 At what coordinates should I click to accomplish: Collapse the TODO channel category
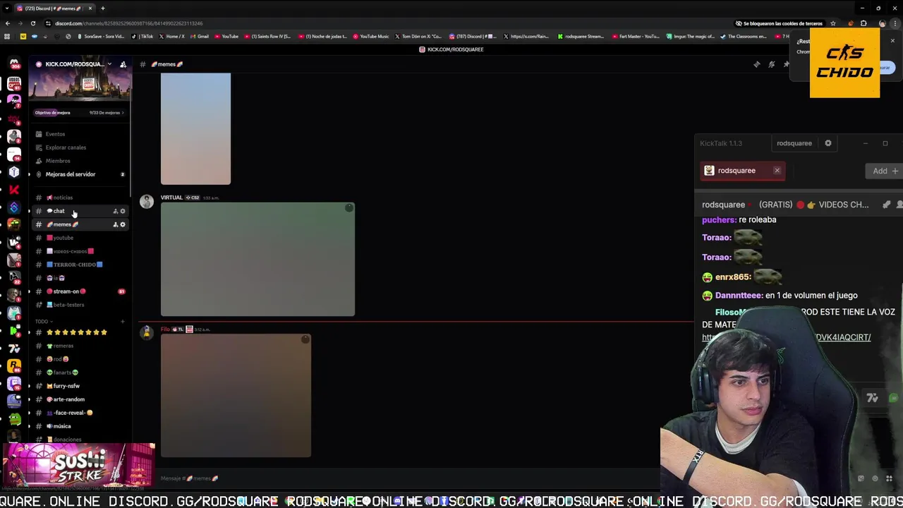coord(42,322)
